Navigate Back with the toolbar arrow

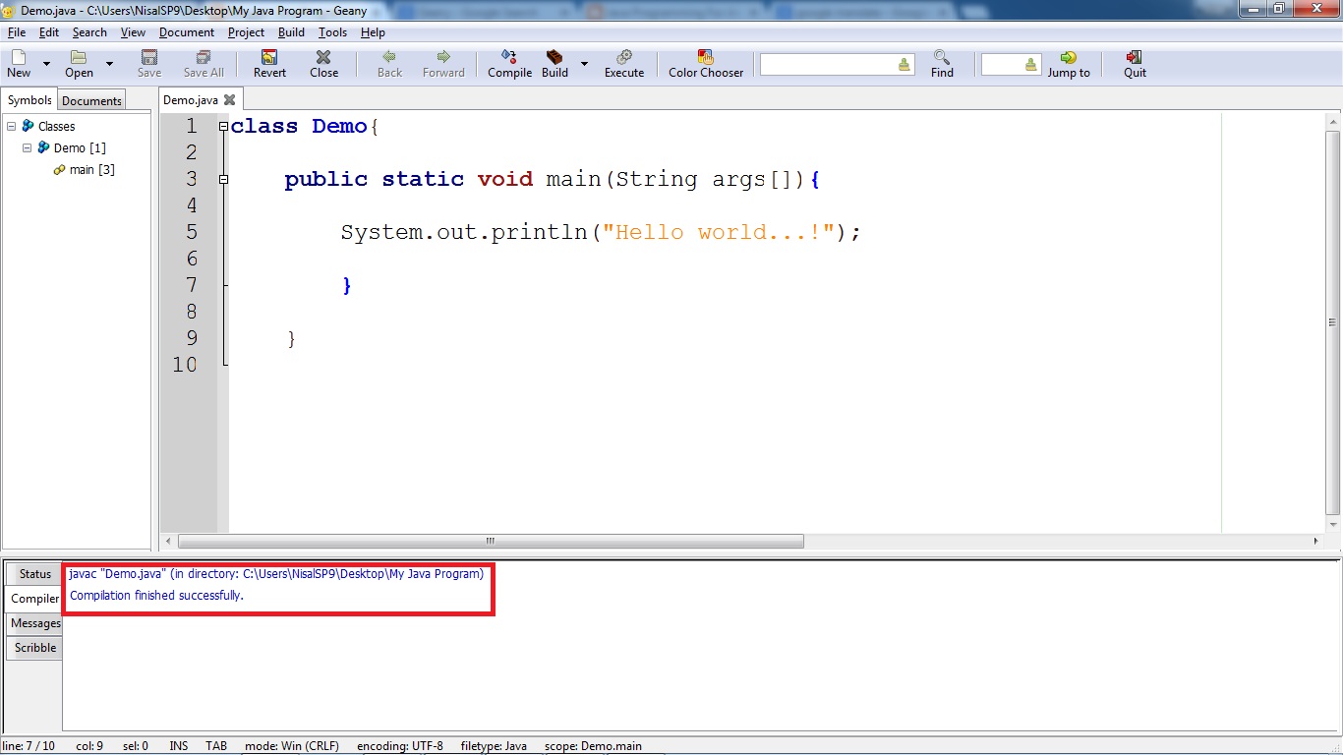390,64
